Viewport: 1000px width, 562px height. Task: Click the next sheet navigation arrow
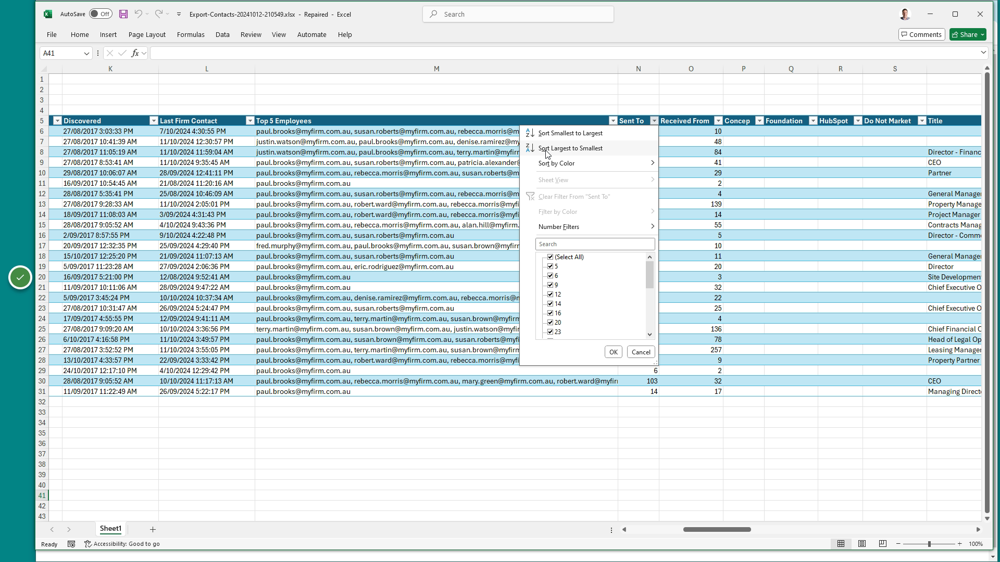click(x=69, y=529)
